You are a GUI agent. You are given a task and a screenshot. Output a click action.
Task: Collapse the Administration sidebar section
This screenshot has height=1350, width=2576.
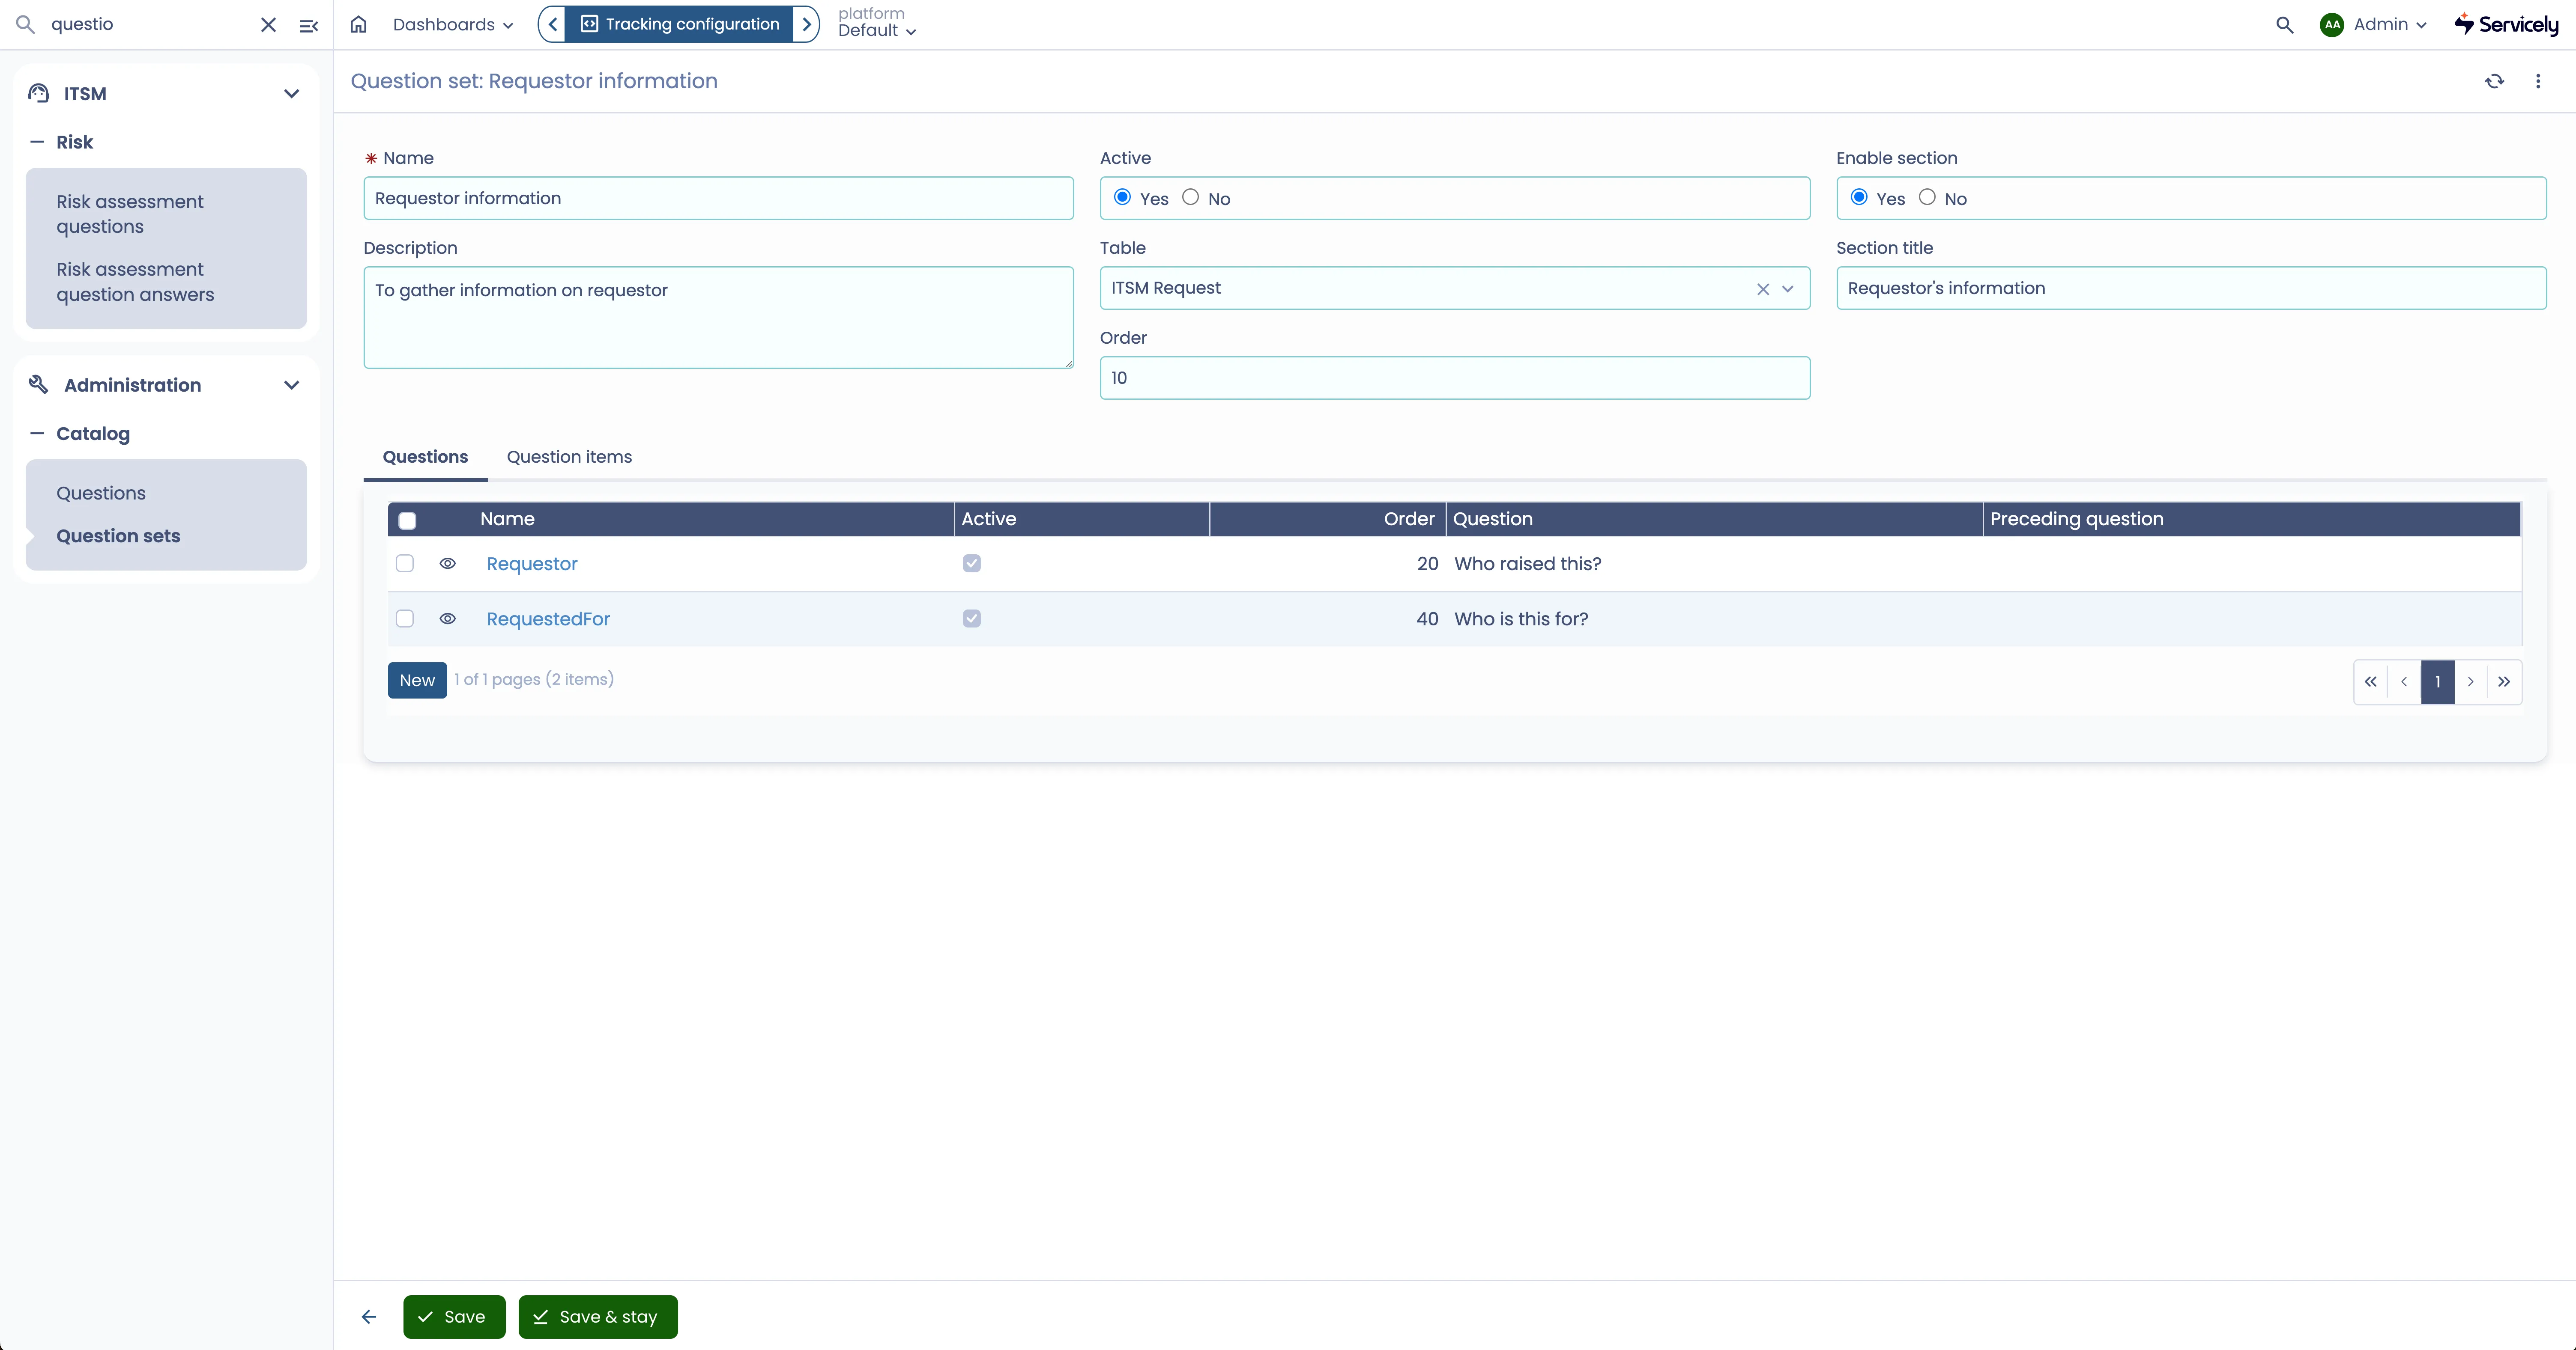click(x=292, y=386)
